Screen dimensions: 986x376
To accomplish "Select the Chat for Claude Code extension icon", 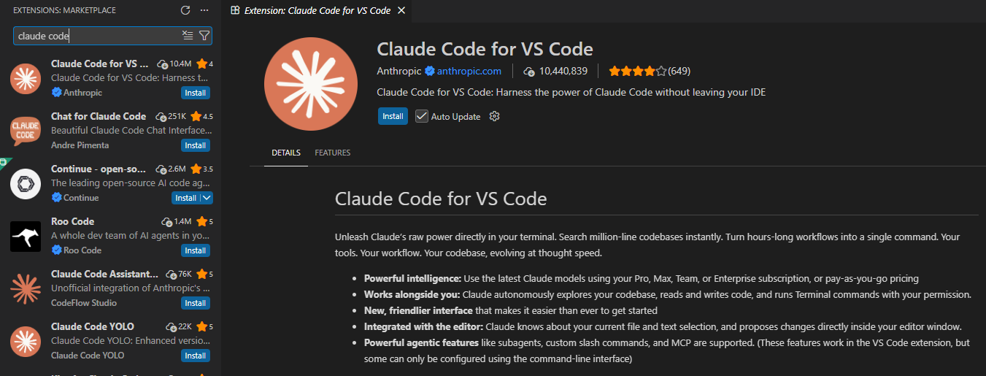I will tap(26, 131).
